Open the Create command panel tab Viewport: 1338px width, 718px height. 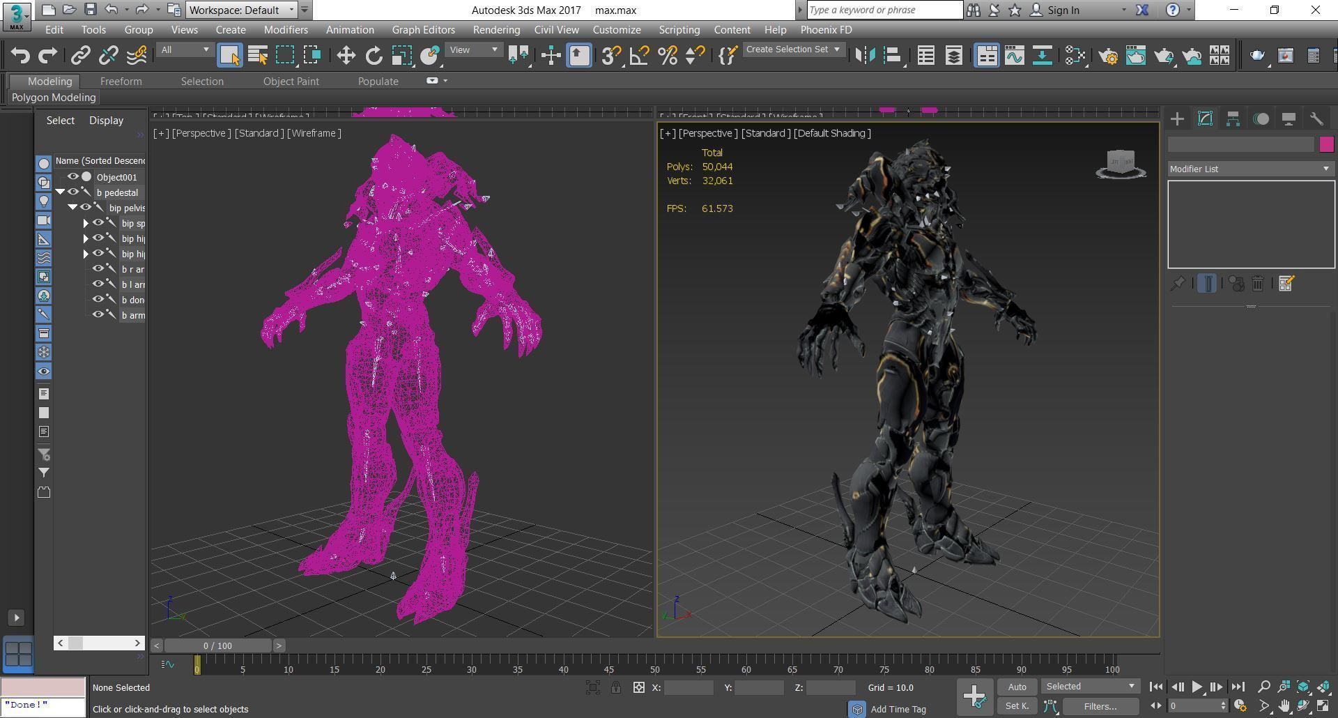pos(1177,119)
